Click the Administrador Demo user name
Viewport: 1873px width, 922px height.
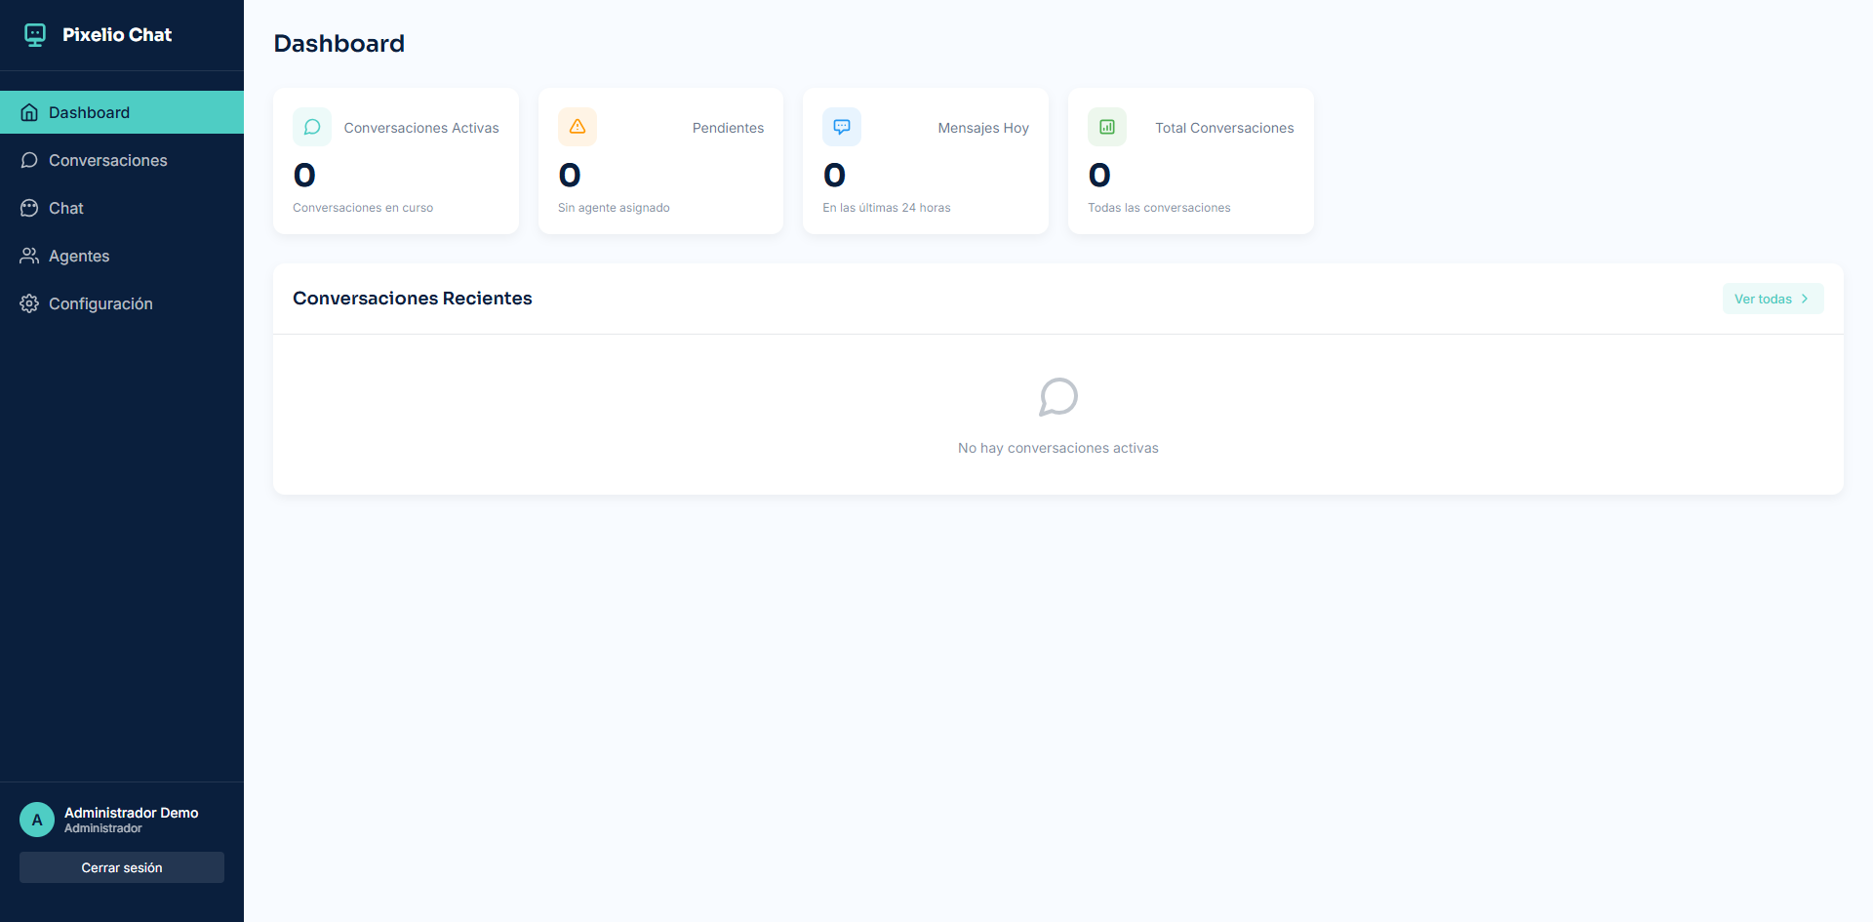click(x=132, y=813)
